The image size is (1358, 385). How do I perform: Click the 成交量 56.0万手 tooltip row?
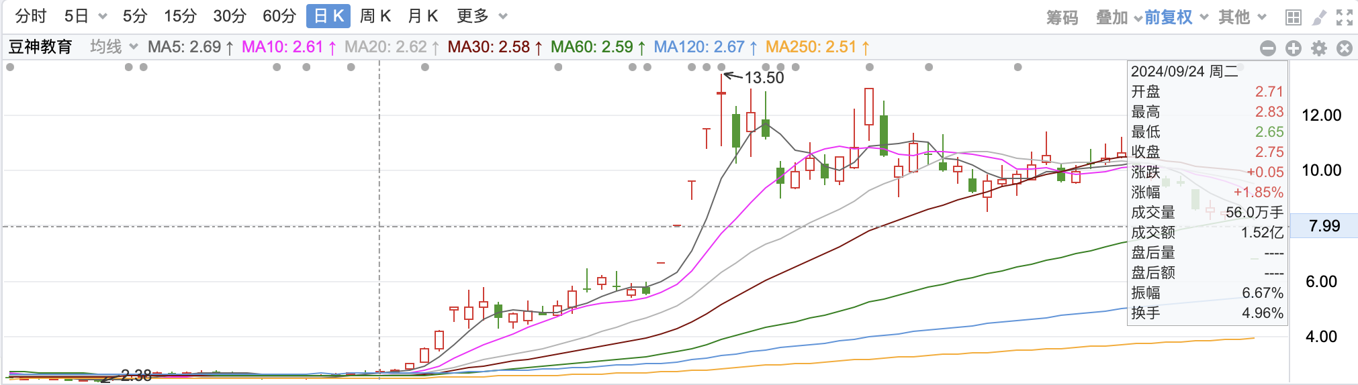tap(1208, 213)
